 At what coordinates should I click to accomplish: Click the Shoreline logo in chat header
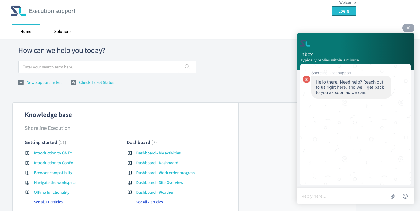point(305,43)
